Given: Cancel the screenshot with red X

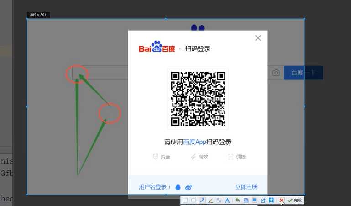Looking at the screenshot, I should point(281,200).
